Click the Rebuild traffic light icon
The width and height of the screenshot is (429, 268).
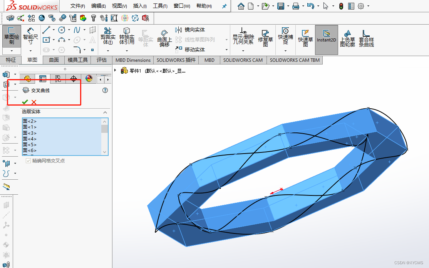(x=341, y=6)
